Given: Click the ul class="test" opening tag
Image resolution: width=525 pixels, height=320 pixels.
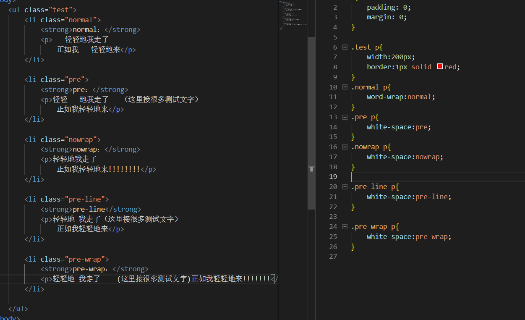Looking at the screenshot, I should 42,10.
